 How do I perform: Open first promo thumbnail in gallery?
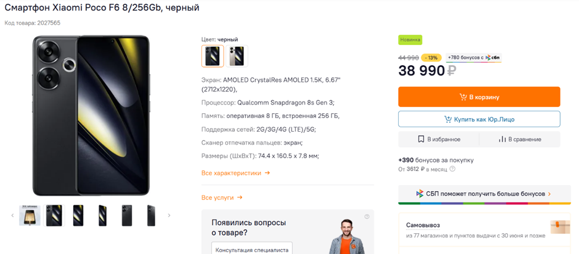pos(30,215)
